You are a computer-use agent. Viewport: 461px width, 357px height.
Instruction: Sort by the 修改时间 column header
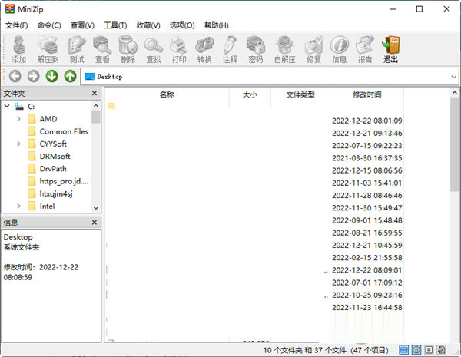pos(366,94)
